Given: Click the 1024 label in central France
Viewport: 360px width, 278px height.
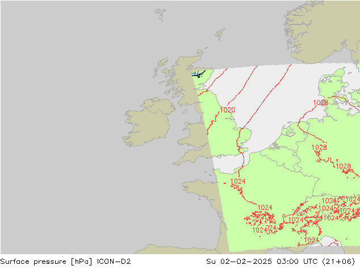Looking at the screenshot, I should point(265,208).
